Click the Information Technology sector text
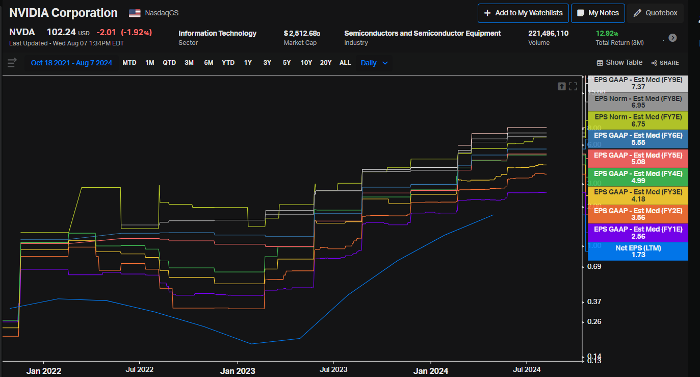The image size is (700, 377). [218, 33]
